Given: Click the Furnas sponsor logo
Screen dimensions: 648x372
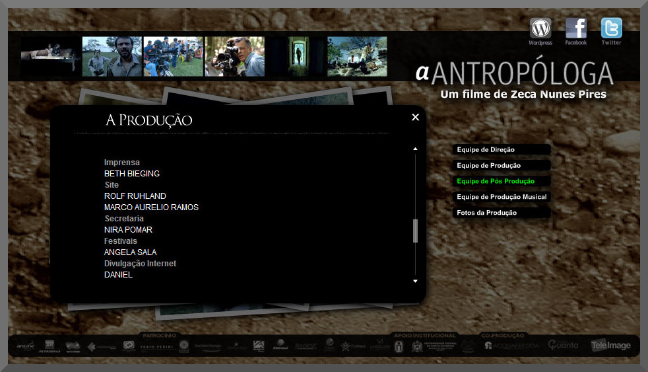Looking at the screenshot, I should point(353,346).
